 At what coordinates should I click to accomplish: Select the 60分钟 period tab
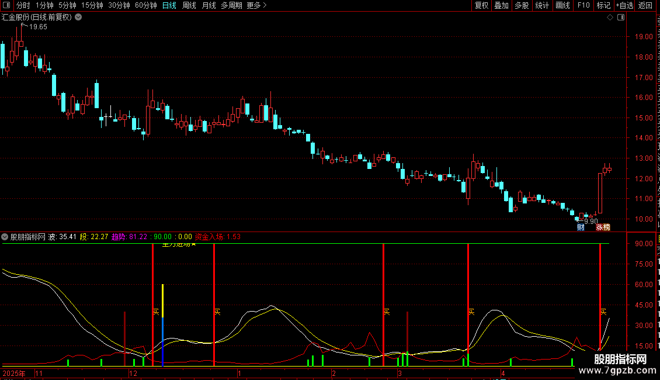145,5
